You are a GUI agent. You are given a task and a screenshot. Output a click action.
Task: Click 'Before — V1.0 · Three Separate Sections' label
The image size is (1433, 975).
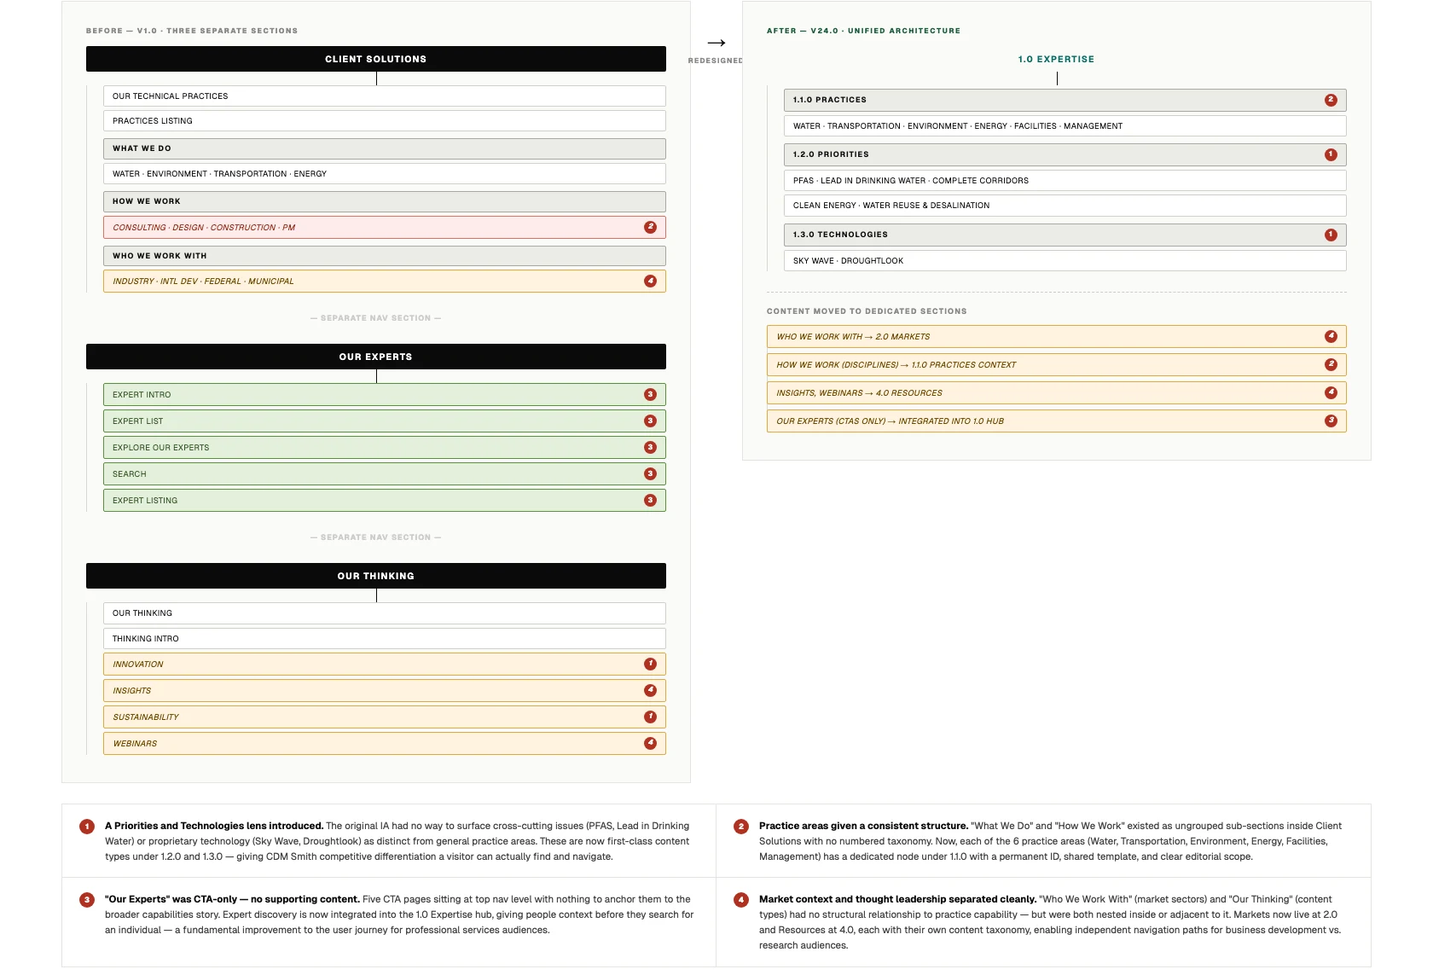coord(192,31)
